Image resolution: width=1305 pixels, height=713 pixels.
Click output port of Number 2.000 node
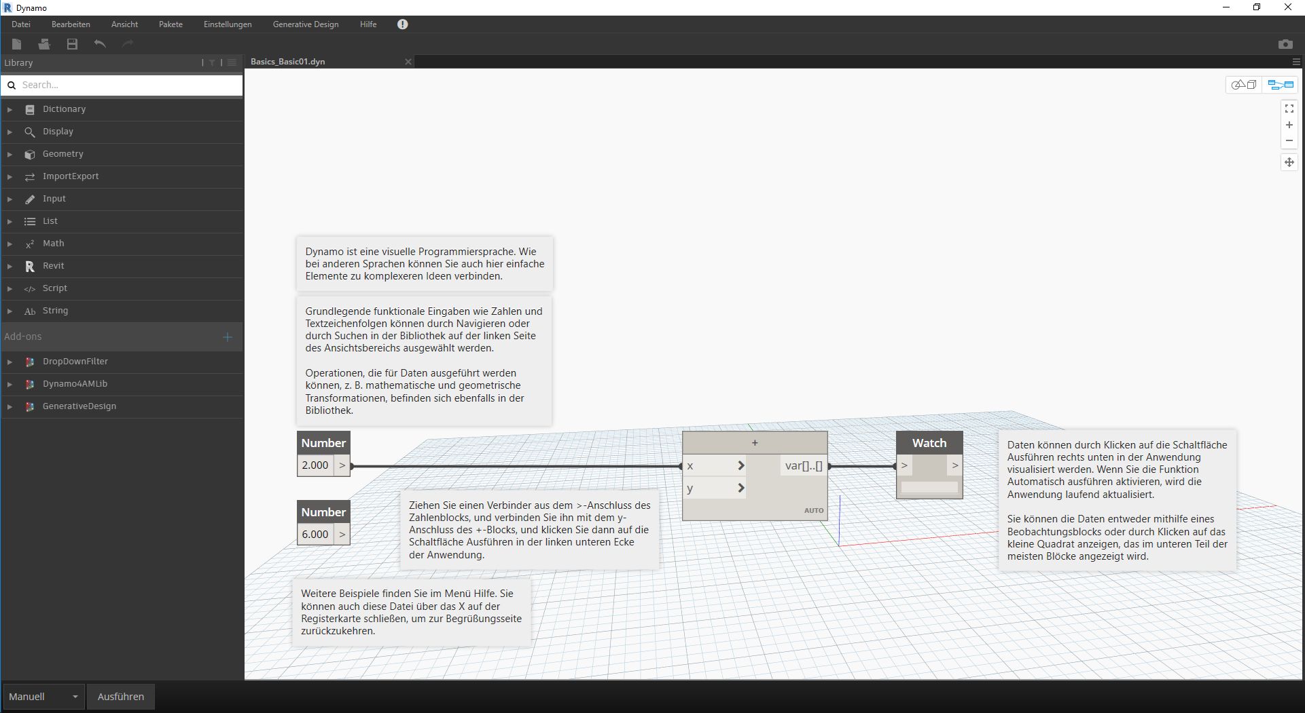point(342,465)
